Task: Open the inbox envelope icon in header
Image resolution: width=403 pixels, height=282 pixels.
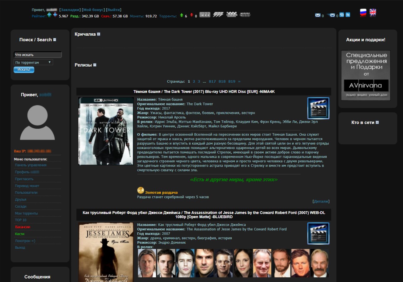Action: (318, 15)
